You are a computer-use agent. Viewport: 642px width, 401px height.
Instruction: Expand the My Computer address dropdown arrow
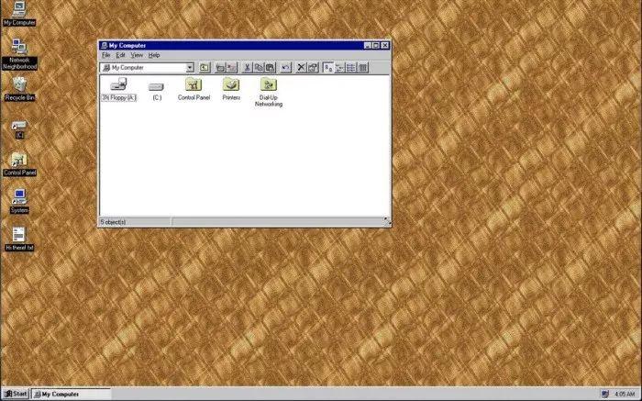point(190,68)
